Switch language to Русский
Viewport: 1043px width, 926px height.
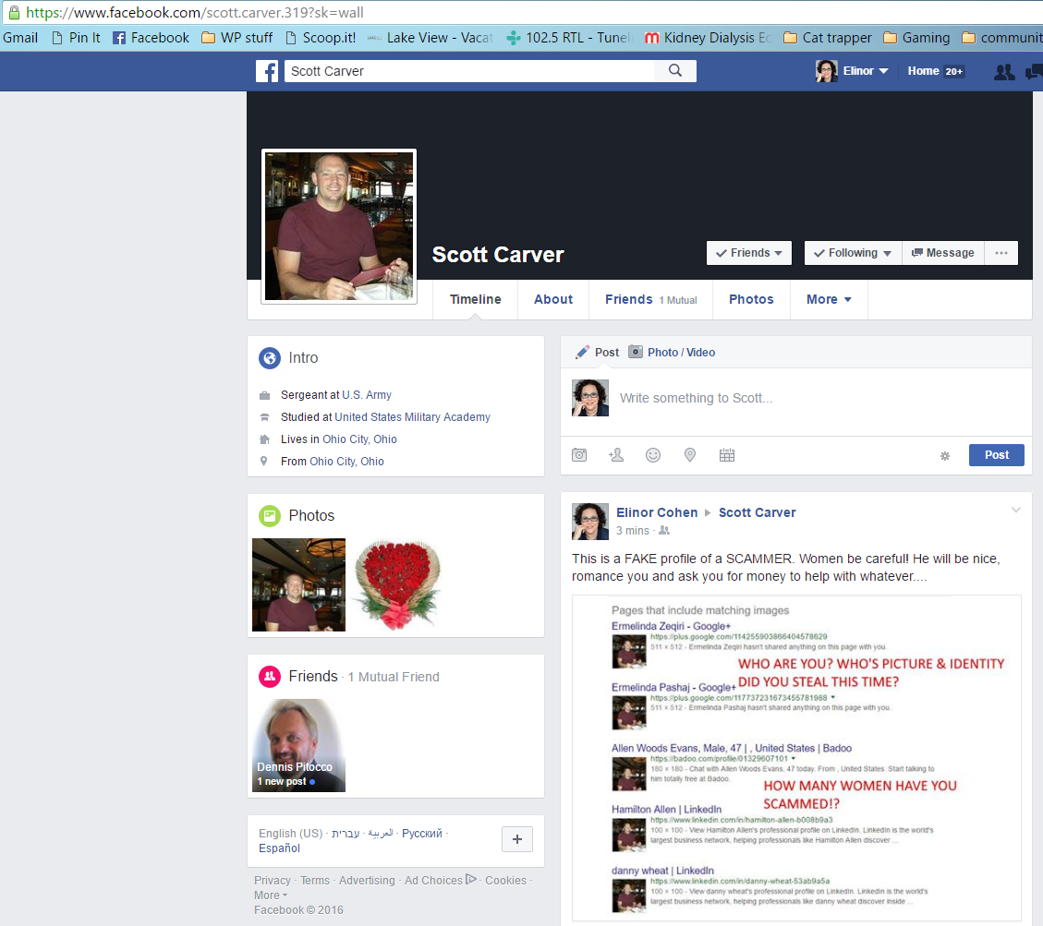point(421,834)
